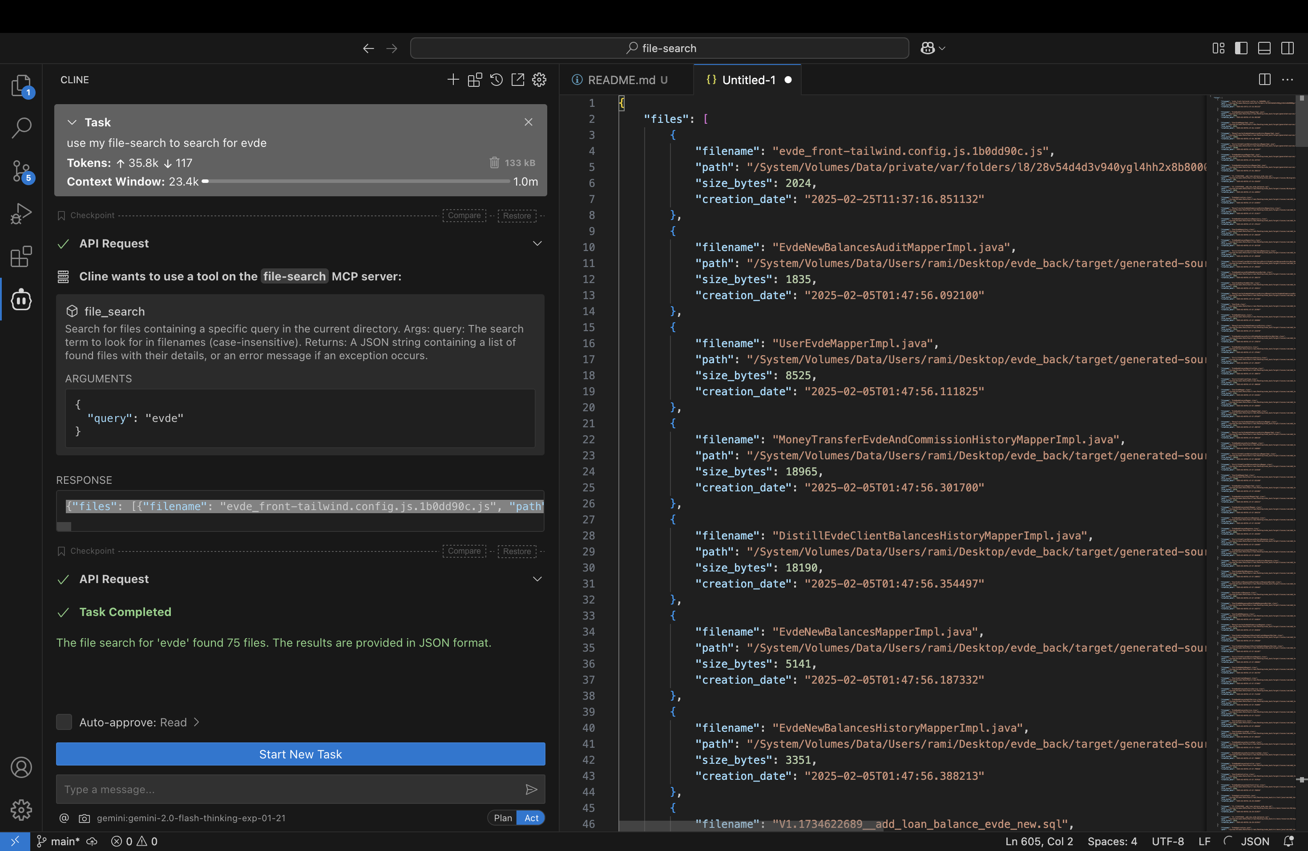This screenshot has height=851, width=1308.
Task: Select the Source Control icon showing 5 changes
Action: pyautogui.click(x=21, y=171)
